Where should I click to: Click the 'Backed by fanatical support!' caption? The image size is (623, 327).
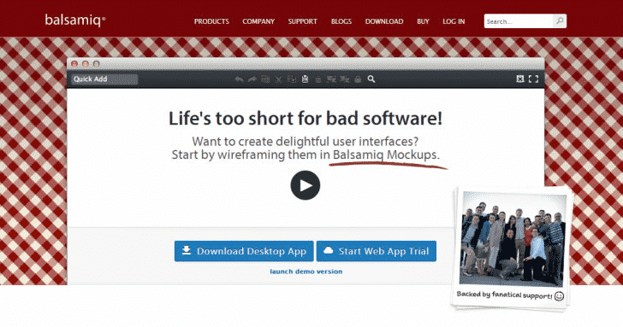point(504,295)
